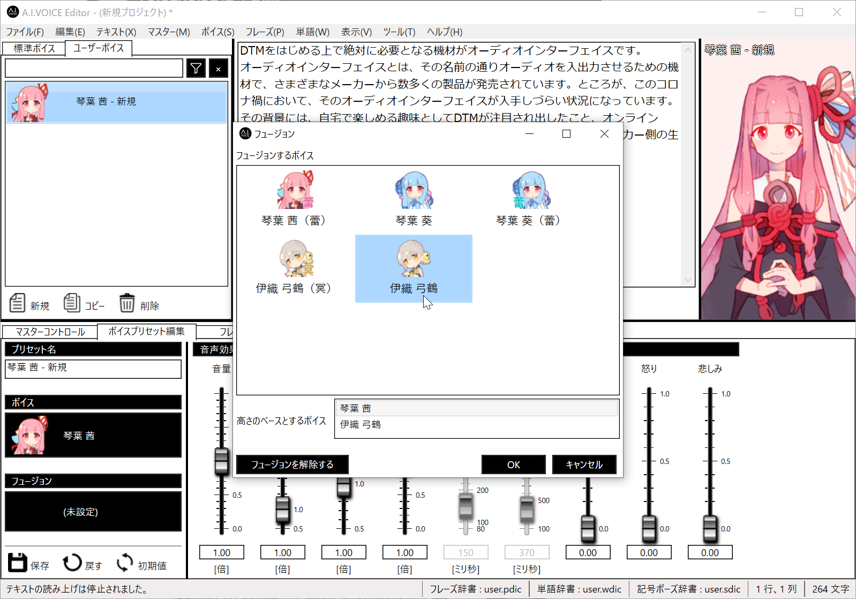
Task: Click the 戻す revert arrow icon
Action: point(72,563)
